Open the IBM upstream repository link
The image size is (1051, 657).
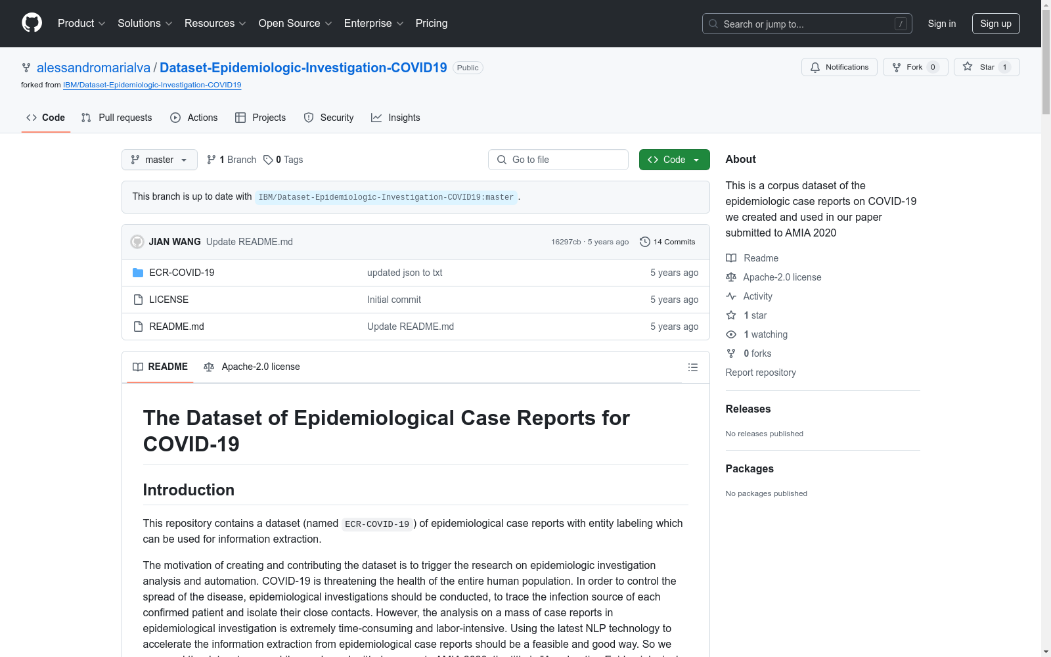[x=152, y=85]
